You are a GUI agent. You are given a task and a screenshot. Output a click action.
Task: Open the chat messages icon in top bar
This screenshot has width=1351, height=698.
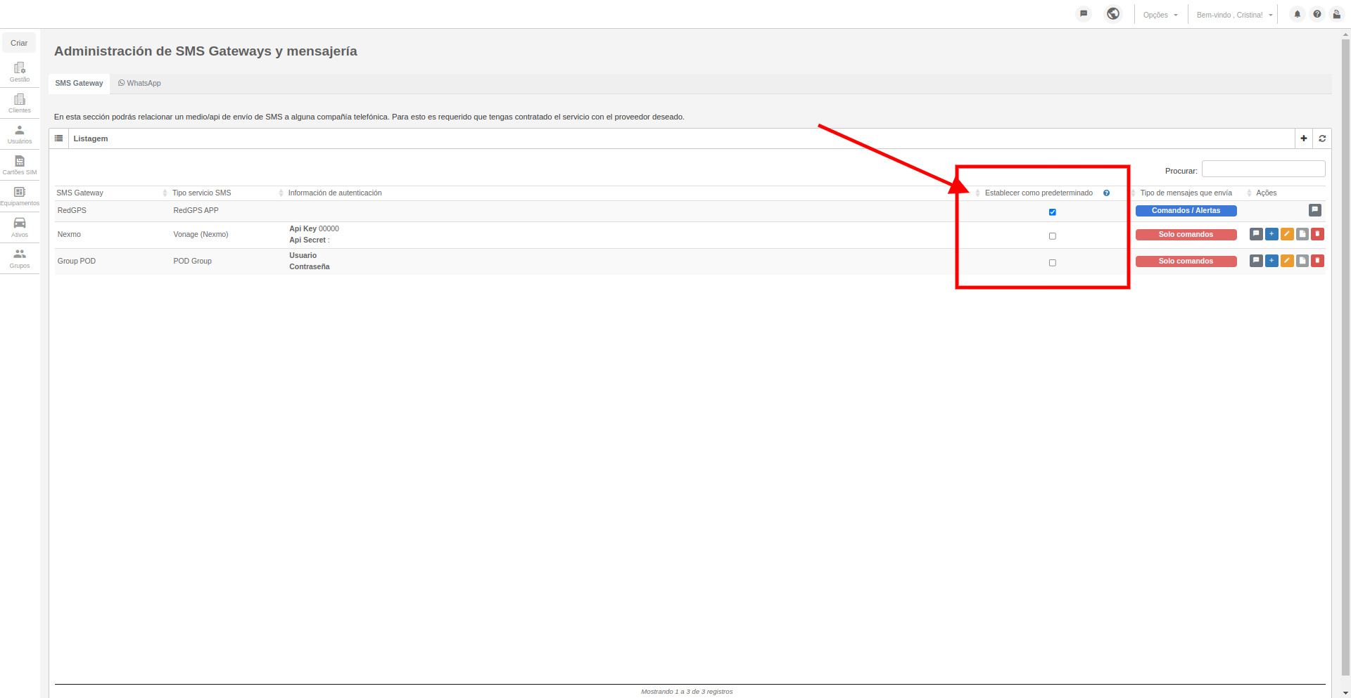pyautogui.click(x=1084, y=13)
